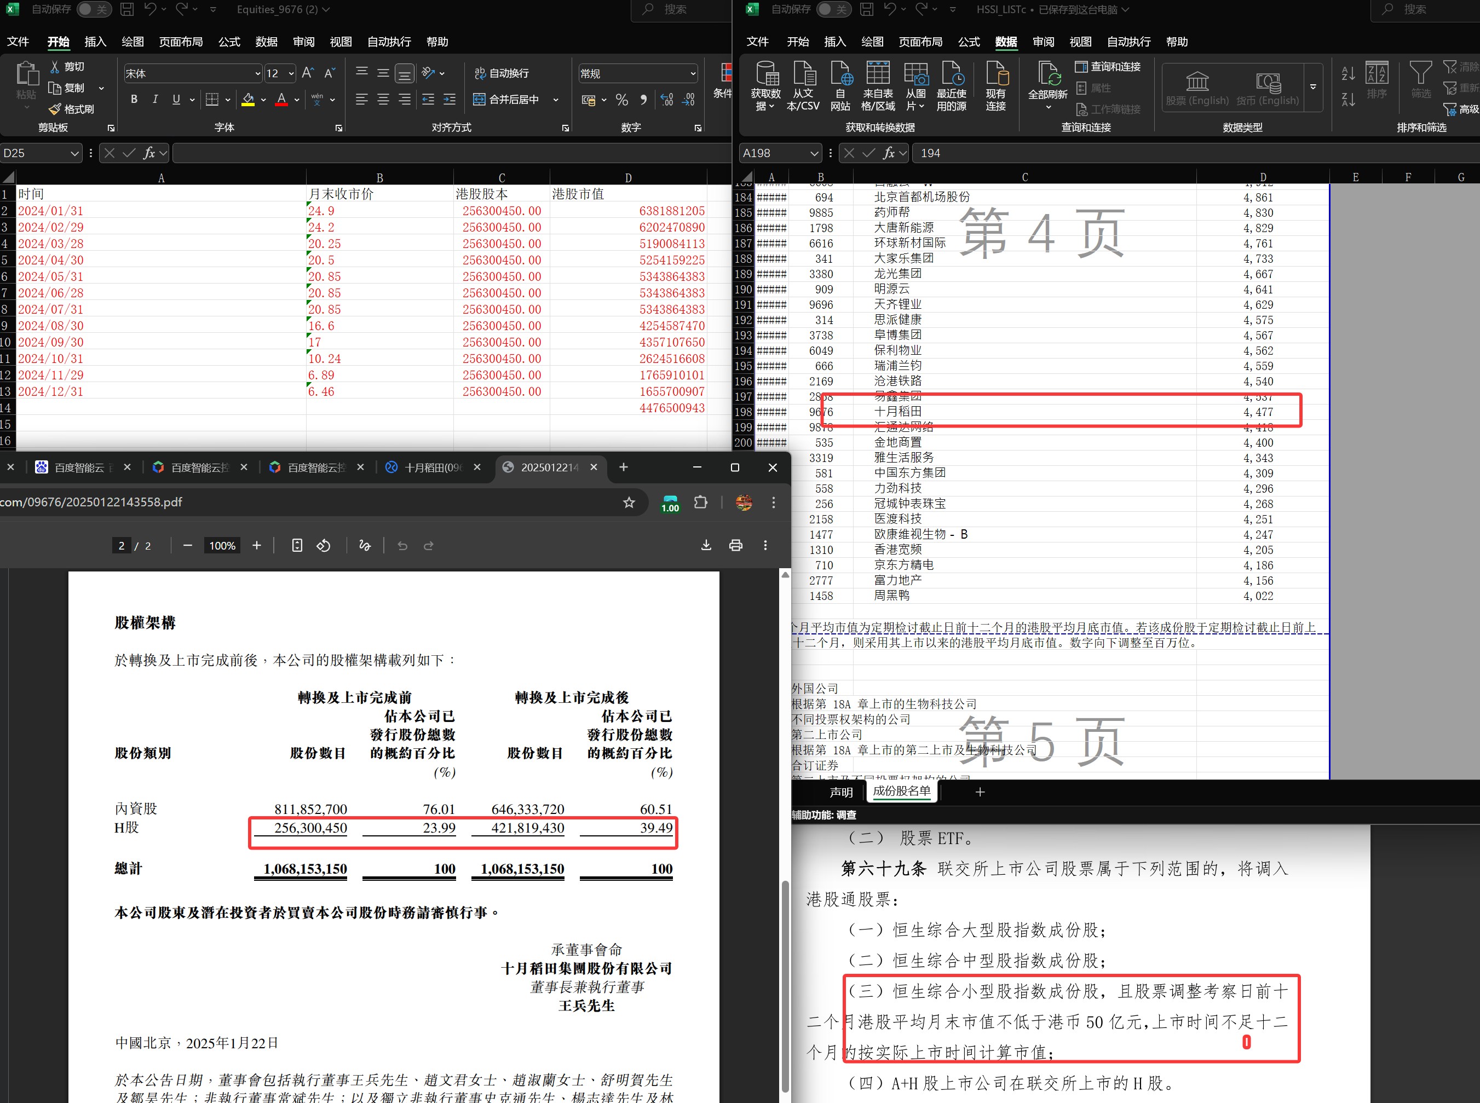Toggle bottom vertical alignment button

pos(405,73)
